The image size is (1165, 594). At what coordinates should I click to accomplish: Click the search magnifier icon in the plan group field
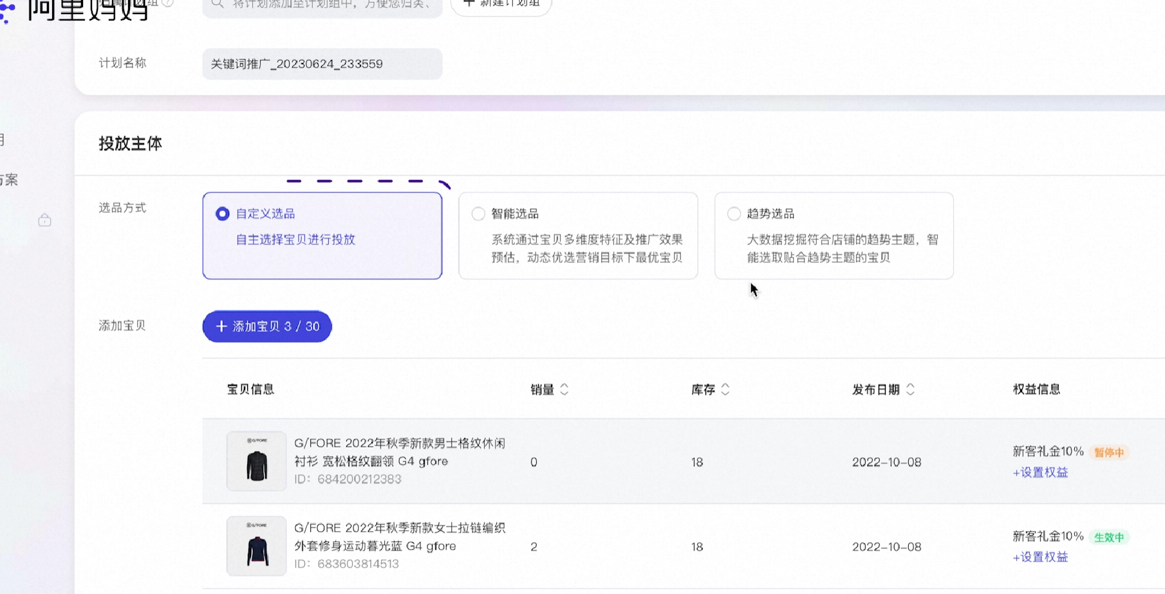click(x=218, y=4)
